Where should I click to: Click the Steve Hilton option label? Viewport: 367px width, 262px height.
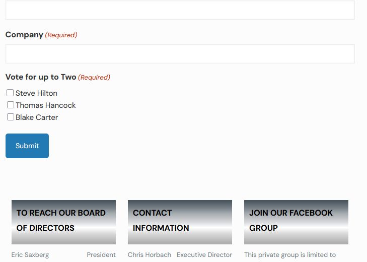[36, 93]
